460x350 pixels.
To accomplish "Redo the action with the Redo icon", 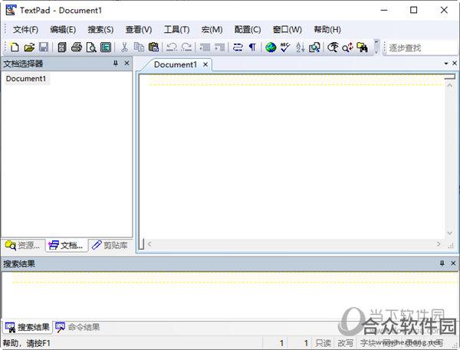I will click(x=186, y=47).
